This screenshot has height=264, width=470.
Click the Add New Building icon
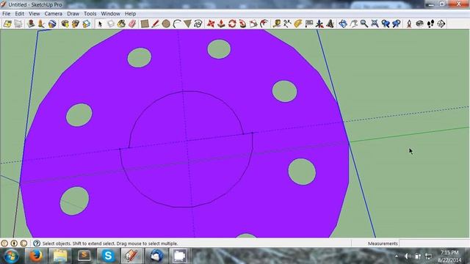click(x=31, y=23)
